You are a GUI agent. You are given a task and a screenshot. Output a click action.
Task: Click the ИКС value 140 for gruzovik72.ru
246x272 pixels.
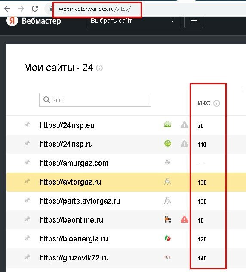[202, 258]
